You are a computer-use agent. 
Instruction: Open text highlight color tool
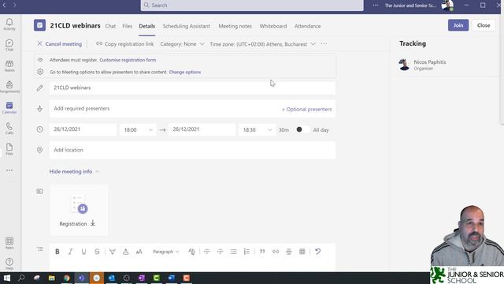click(113, 252)
